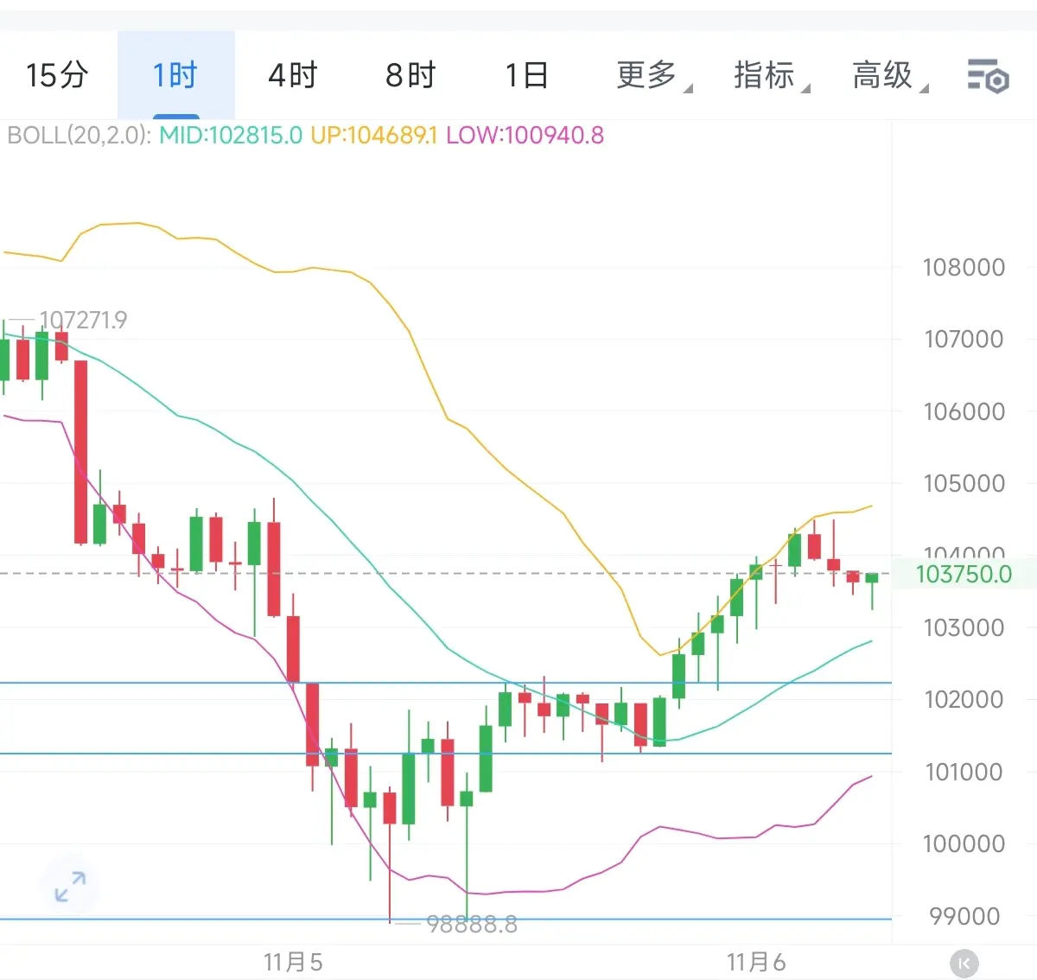Click the 105000 price axis label
This screenshot has height=980, width=1037.
[964, 483]
